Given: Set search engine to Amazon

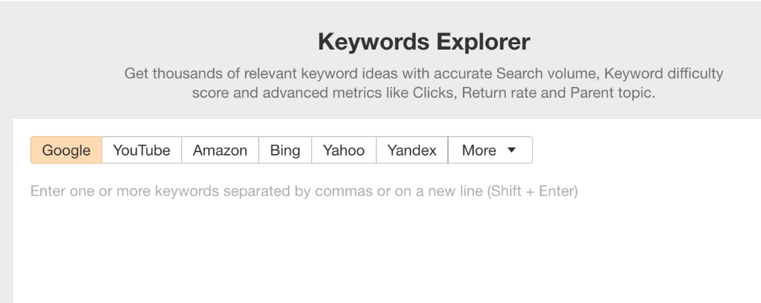Looking at the screenshot, I should click(x=220, y=150).
